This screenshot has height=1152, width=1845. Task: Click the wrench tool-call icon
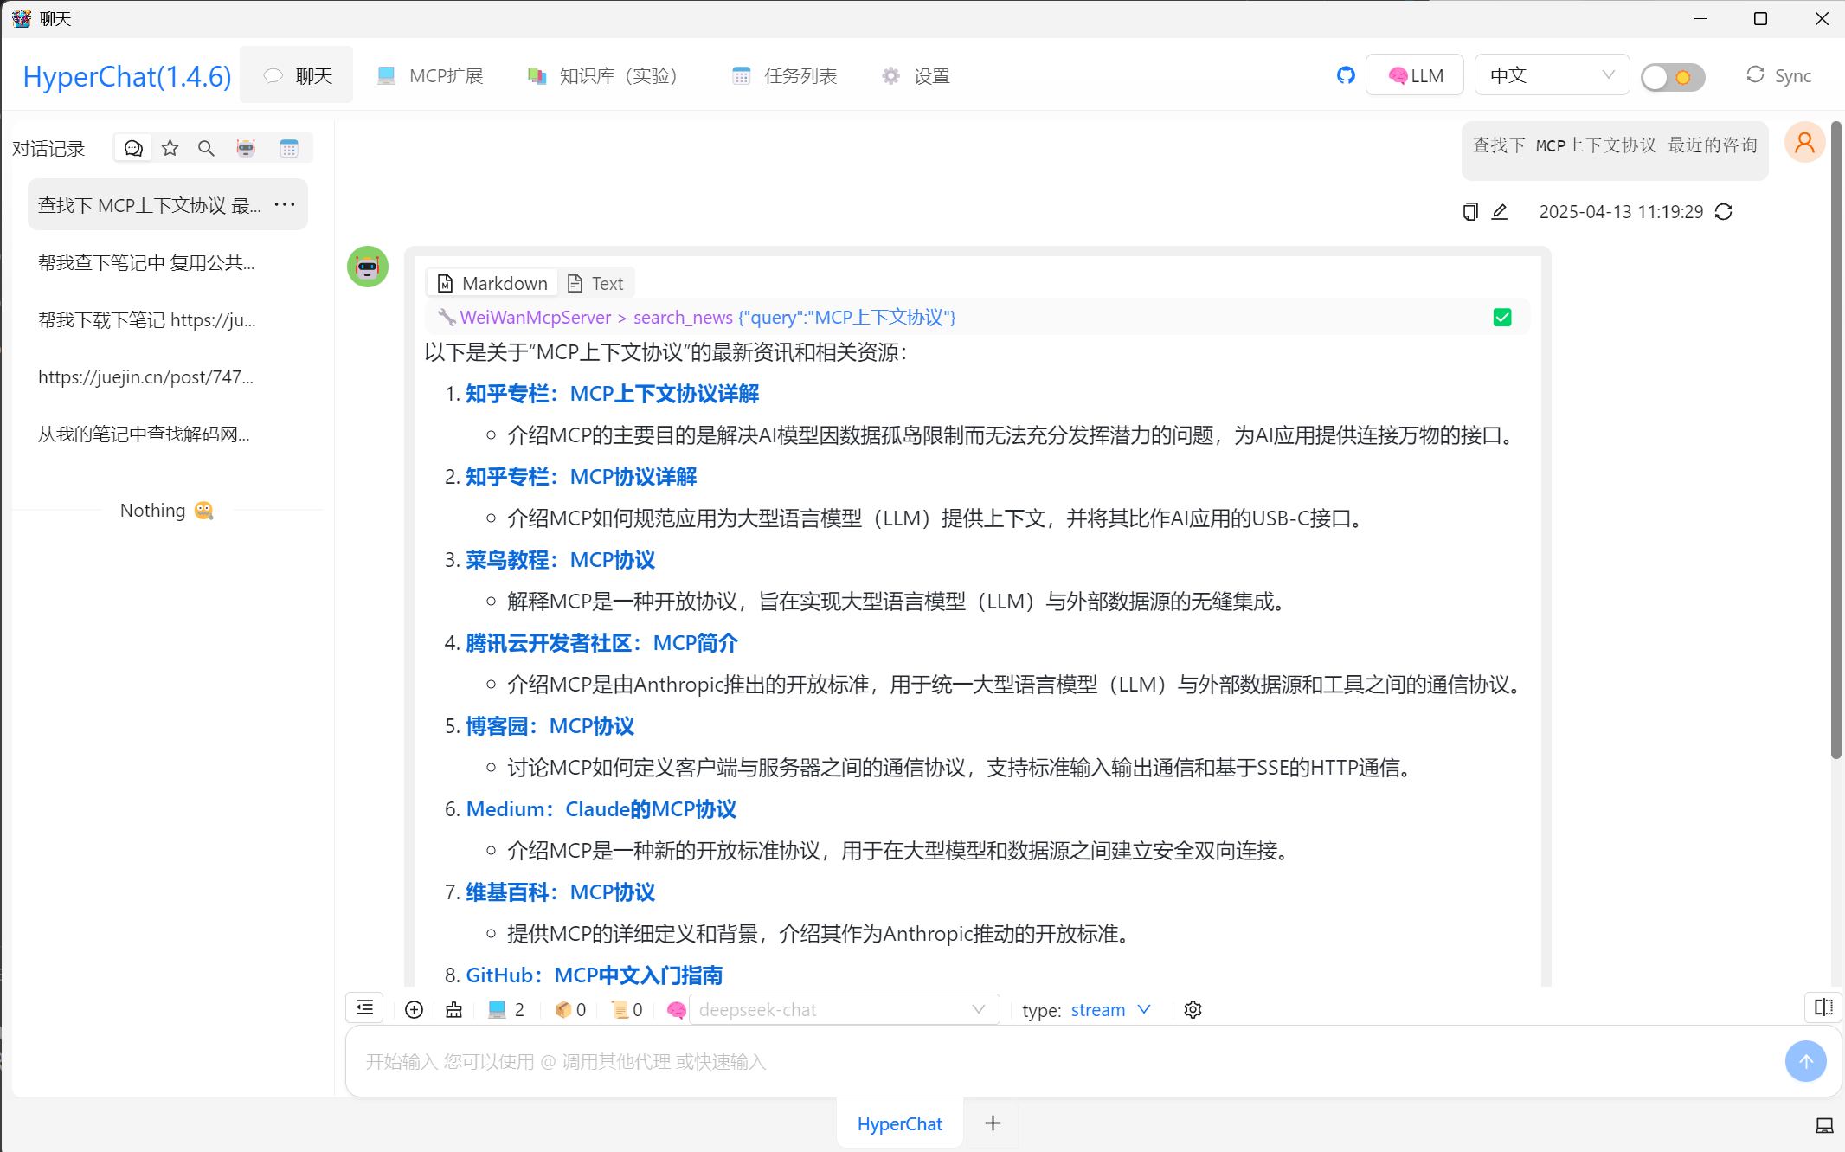point(447,318)
